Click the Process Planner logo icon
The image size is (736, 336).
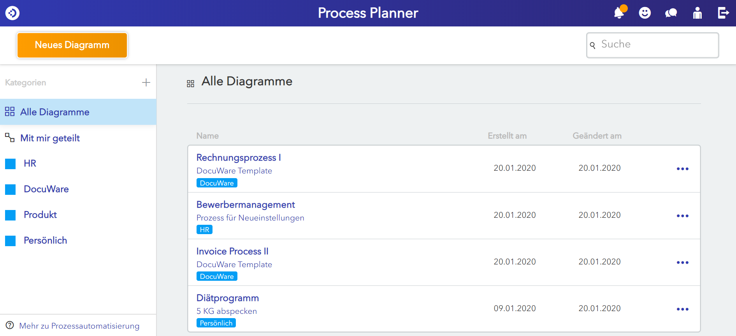click(x=12, y=13)
